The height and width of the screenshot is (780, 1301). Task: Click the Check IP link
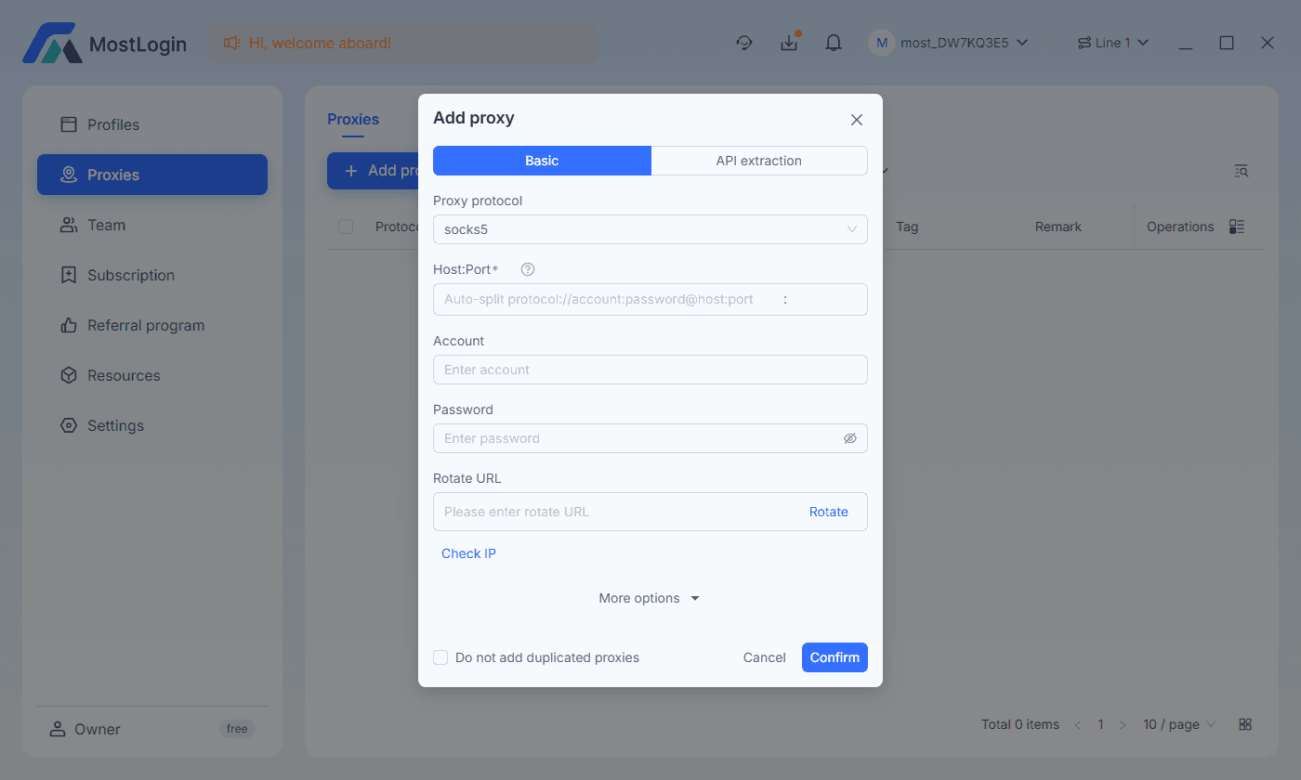468,553
